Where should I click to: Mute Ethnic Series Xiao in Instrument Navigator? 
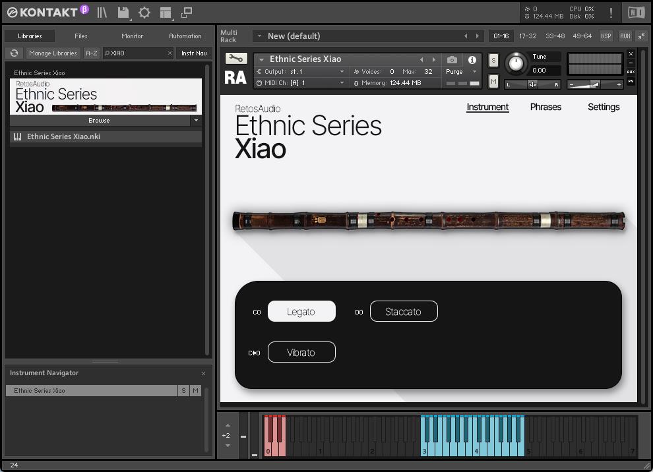pos(195,390)
